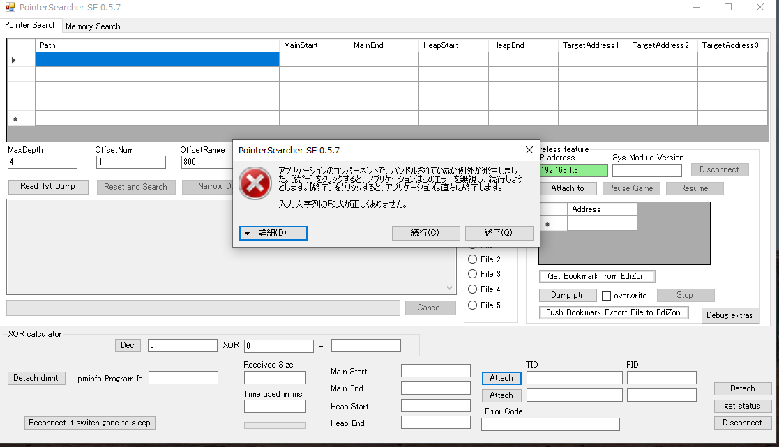Select the File 5 radio button

485,305
